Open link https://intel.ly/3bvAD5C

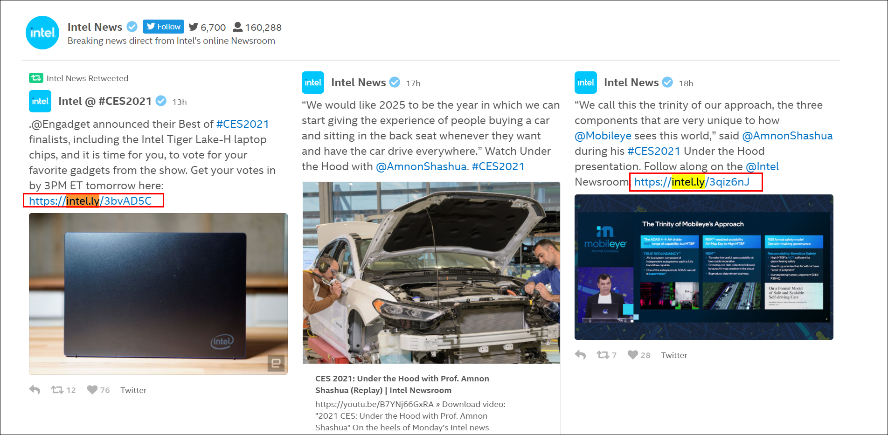pyautogui.click(x=90, y=201)
